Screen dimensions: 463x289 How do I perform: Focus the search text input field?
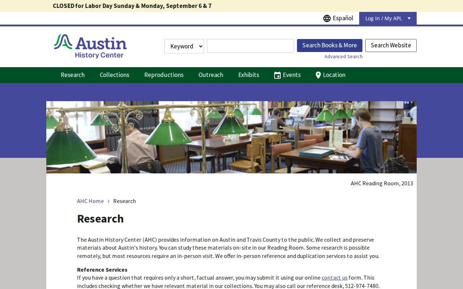click(250, 46)
